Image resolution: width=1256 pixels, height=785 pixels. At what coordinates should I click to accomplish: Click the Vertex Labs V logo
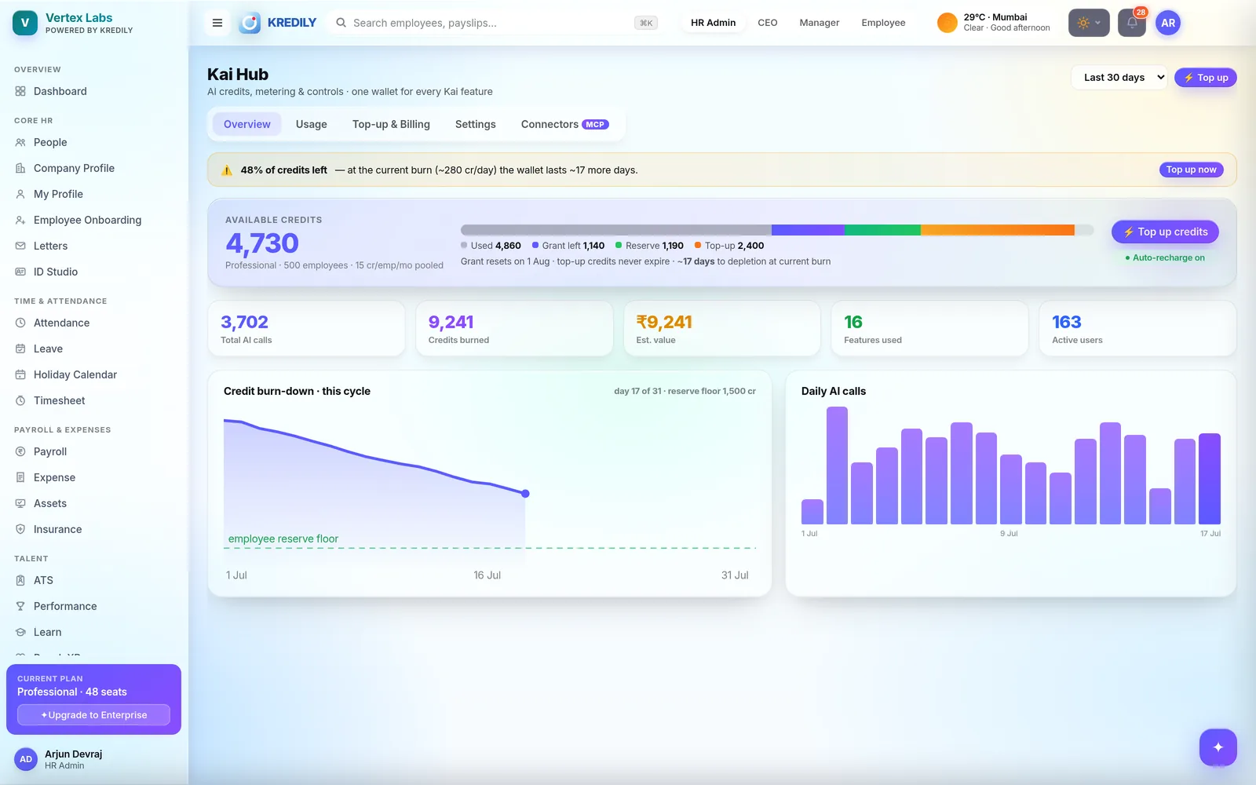(x=25, y=23)
